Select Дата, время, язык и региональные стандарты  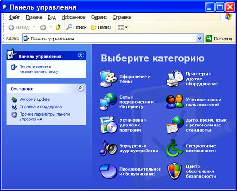click(206, 125)
